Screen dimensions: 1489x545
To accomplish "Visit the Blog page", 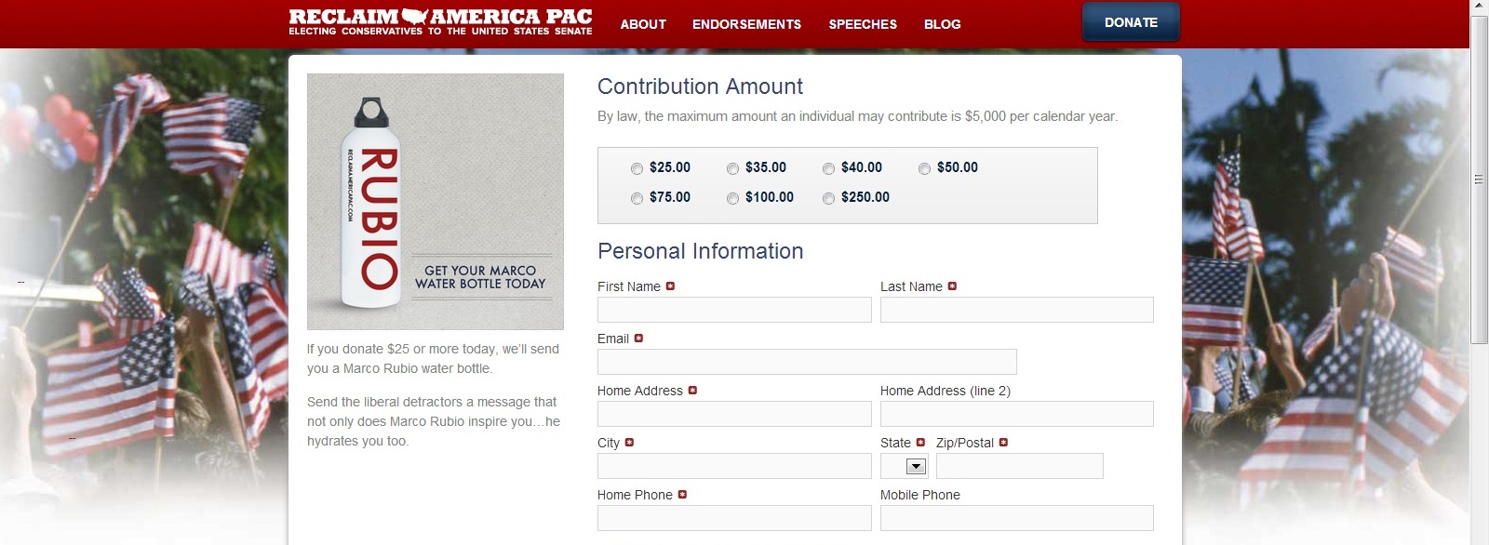I will (x=942, y=24).
